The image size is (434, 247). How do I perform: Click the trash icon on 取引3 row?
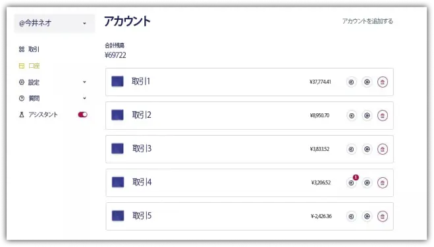pyautogui.click(x=382, y=150)
